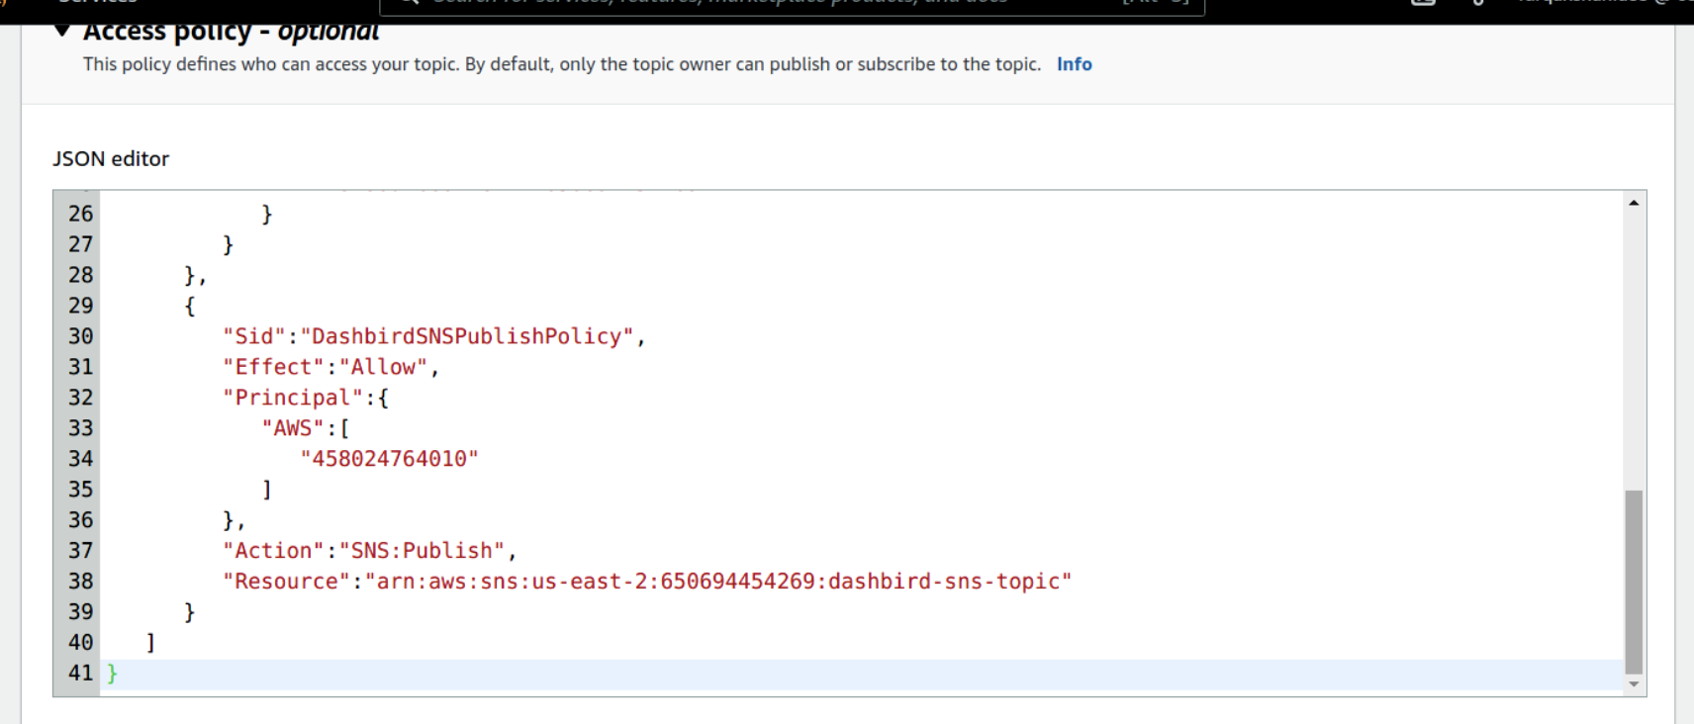The image size is (1694, 724).
Task: Click the JSON editor vertical scrollbar thumb
Action: (x=1634, y=581)
